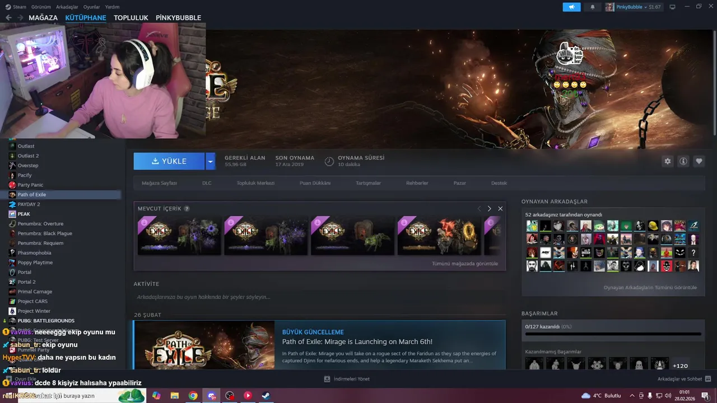Open the Steam icon in the taskbar
Image resolution: width=717 pixels, height=403 pixels.
click(266, 396)
